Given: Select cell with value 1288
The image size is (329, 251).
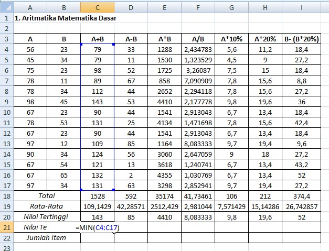Looking at the screenshot, I should coord(165,49).
